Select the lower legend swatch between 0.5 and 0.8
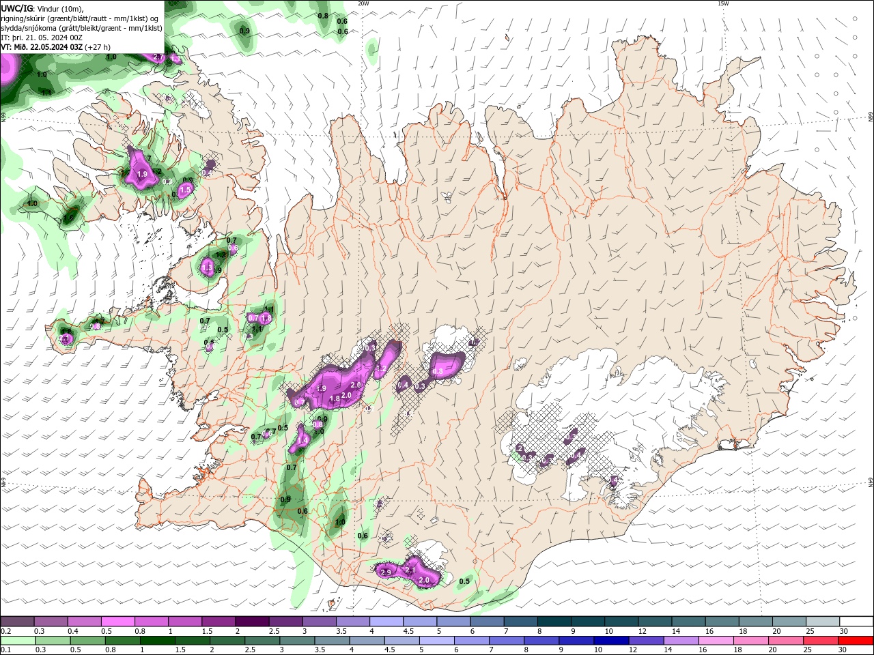The width and height of the screenshot is (874, 655). (x=87, y=641)
